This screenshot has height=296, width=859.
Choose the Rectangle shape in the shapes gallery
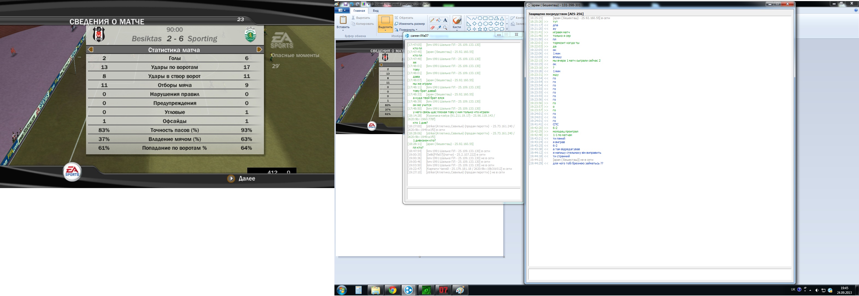pyautogui.click(x=486, y=18)
